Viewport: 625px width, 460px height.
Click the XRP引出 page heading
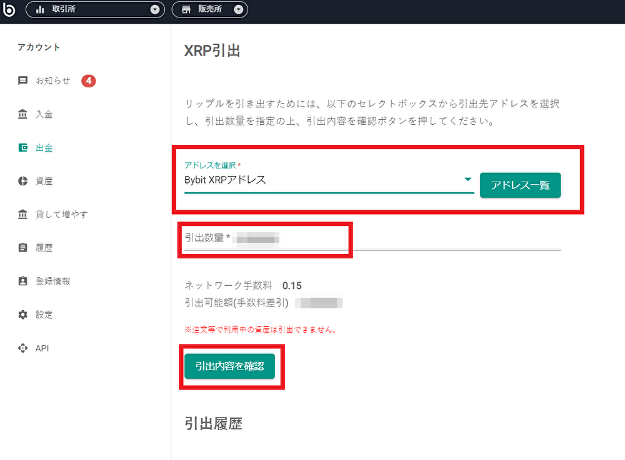(x=212, y=51)
